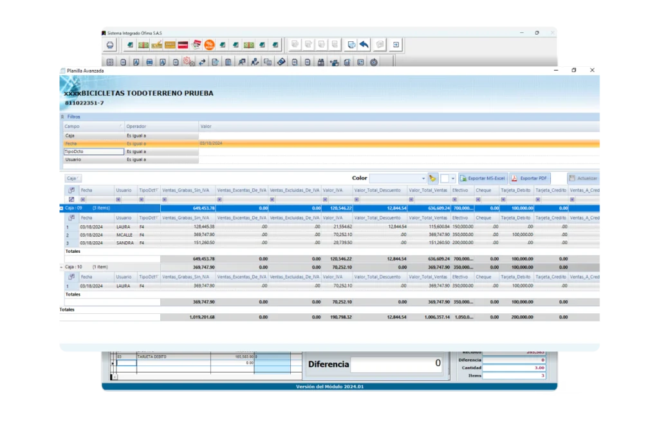This screenshot has width=659, height=422.
Task: Click the Operador column header in Filtros
Action: (x=162, y=126)
